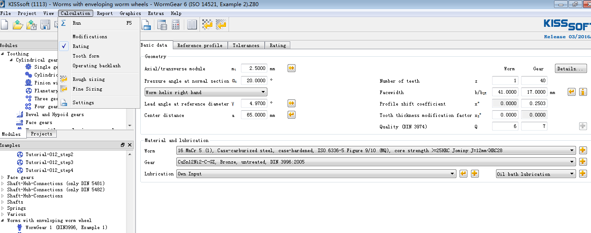Open the calculator toolbar icon
Screen dimensions: 591x233
click(x=175, y=25)
